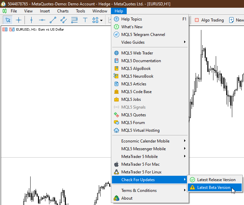Expand the shapes tool dropdown arrow
The height and width of the screenshot is (205, 244).
tap(101, 20)
